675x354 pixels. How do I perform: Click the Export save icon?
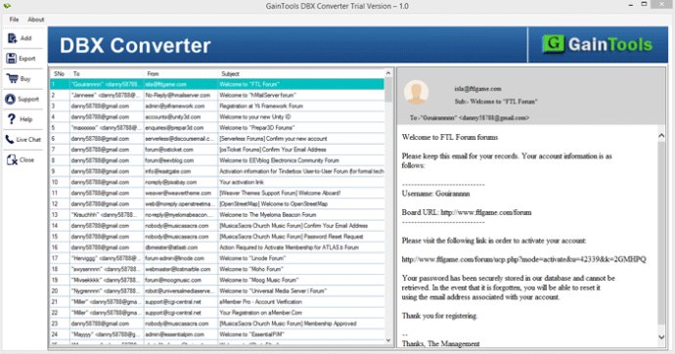[x=12, y=58]
